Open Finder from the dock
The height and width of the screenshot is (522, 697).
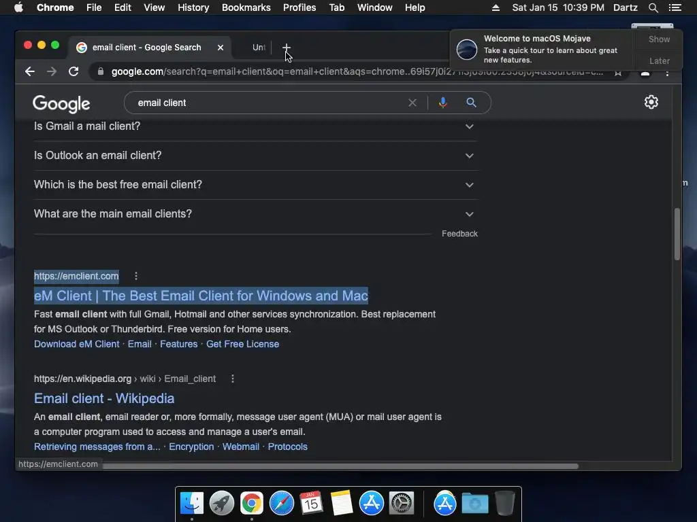click(x=191, y=504)
